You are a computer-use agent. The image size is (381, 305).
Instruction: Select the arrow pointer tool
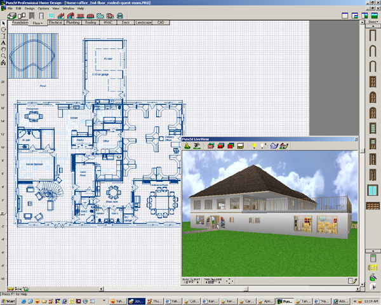click(x=3, y=24)
